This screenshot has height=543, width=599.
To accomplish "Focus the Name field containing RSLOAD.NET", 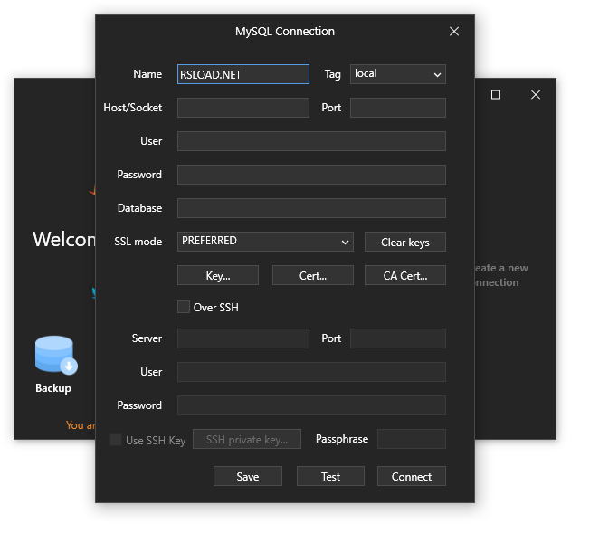I will pos(243,74).
